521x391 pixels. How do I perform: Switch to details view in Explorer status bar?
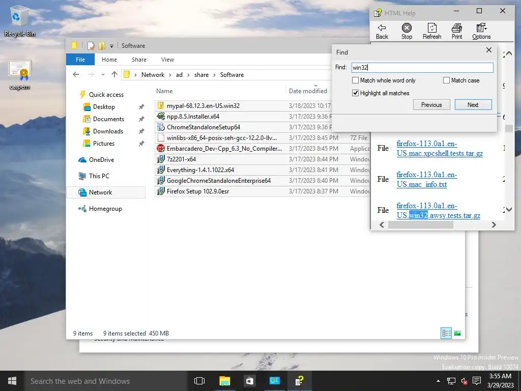coord(446,333)
